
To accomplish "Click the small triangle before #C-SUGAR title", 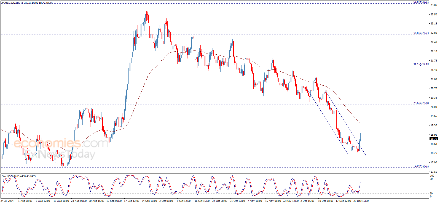I will click(x=2, y=3).
